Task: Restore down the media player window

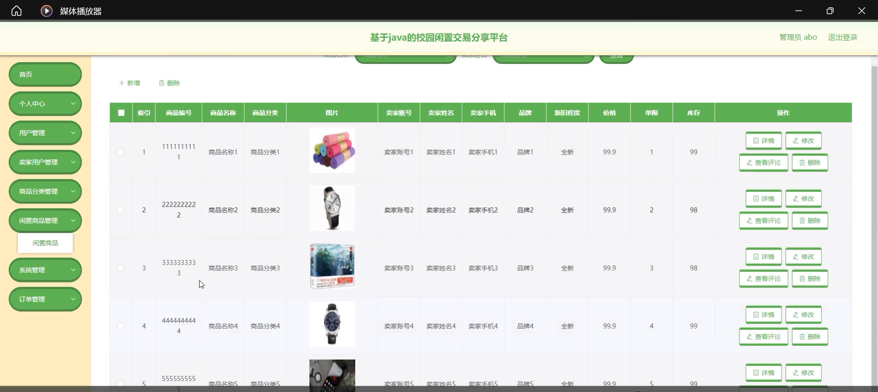Action: [x=830, y=10]
